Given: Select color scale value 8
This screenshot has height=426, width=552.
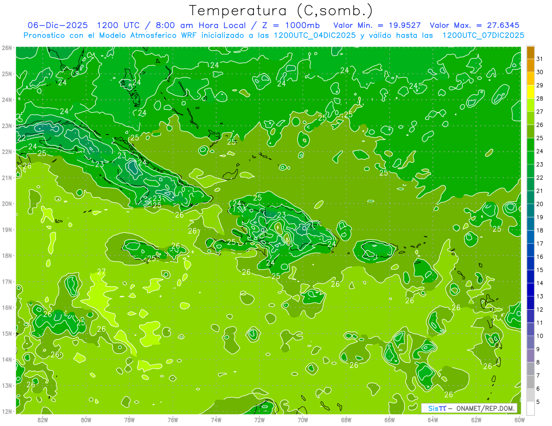Looking at the screenshot, I should click(538, 362).
